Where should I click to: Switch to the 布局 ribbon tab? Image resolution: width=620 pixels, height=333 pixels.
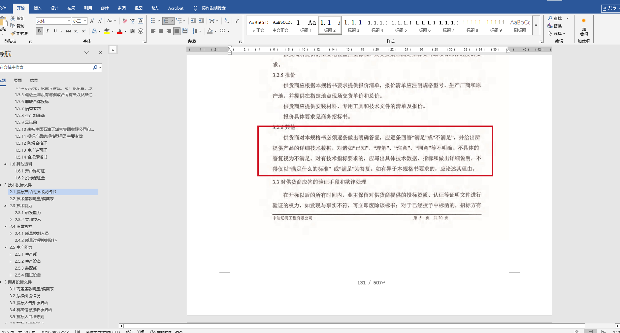[x=71, y=8]
